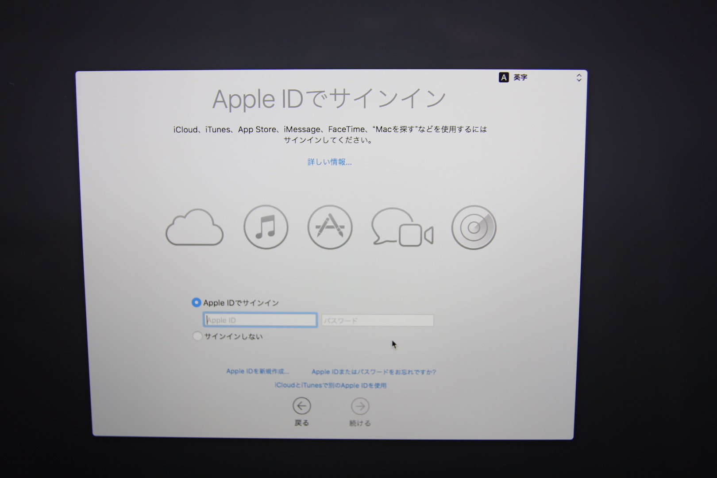
Task: Open the "詳しい情報..." link
Action: click(329, 162)
